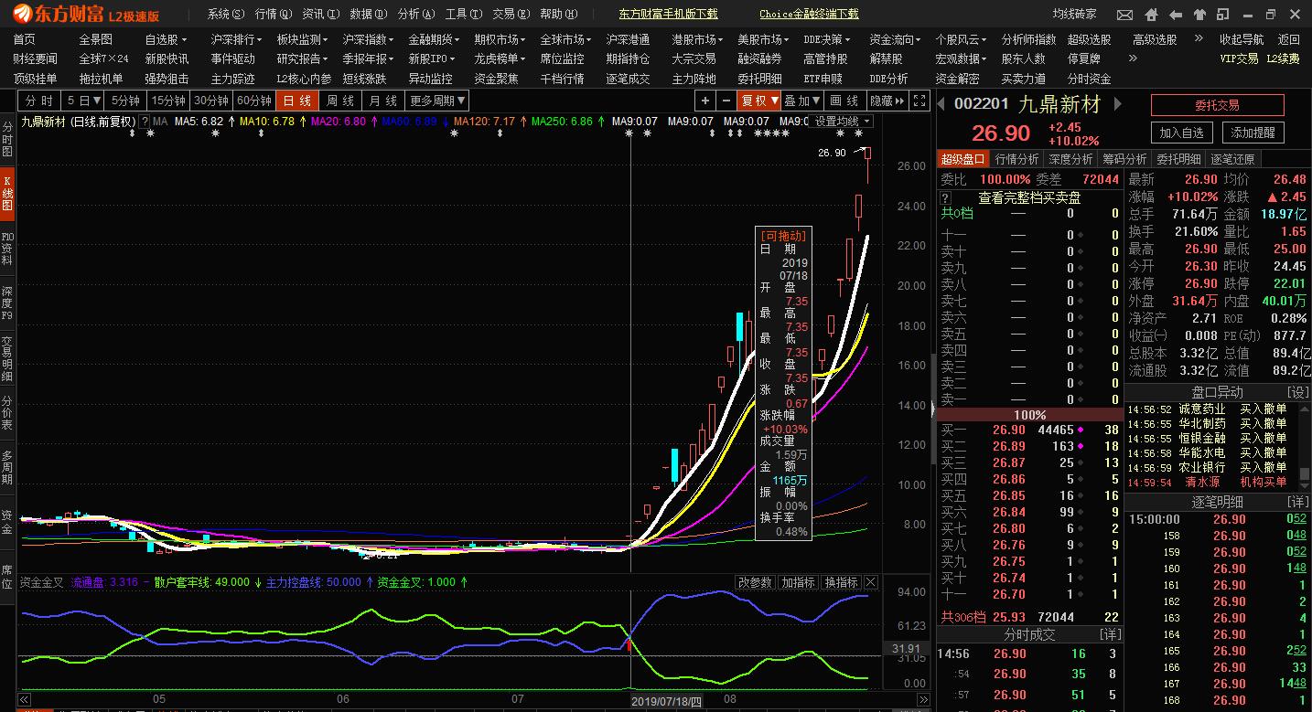
Task: Open 东方财富手机版下载 link
Action: click(668, 14)
